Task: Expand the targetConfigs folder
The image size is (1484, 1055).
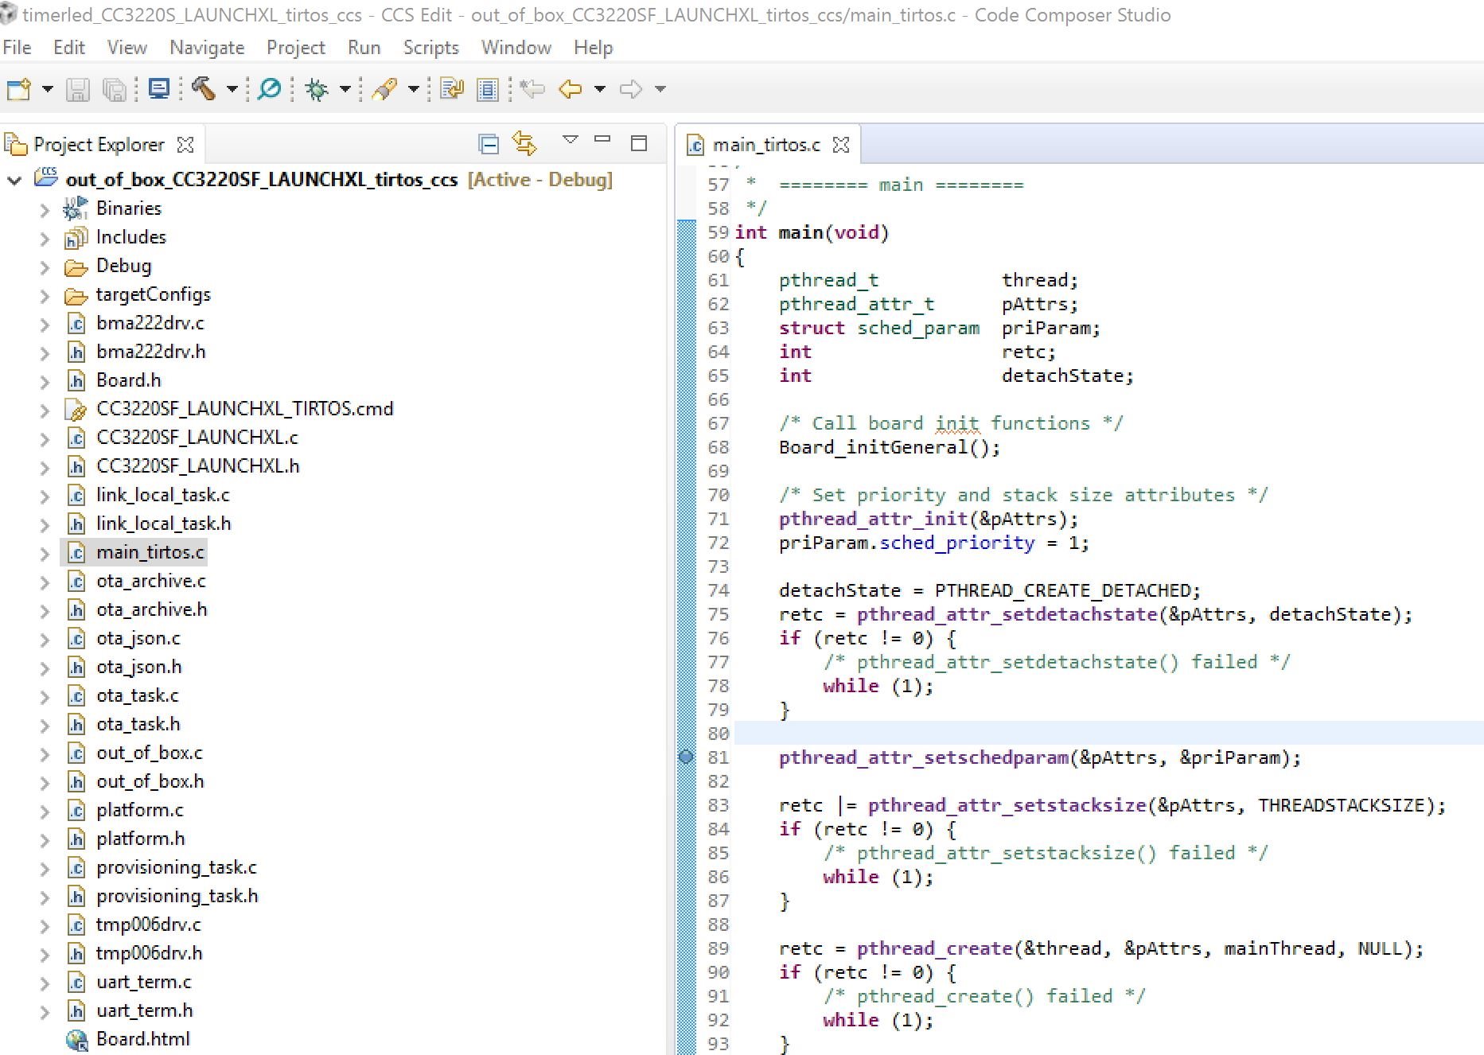Action: point(45,296)
